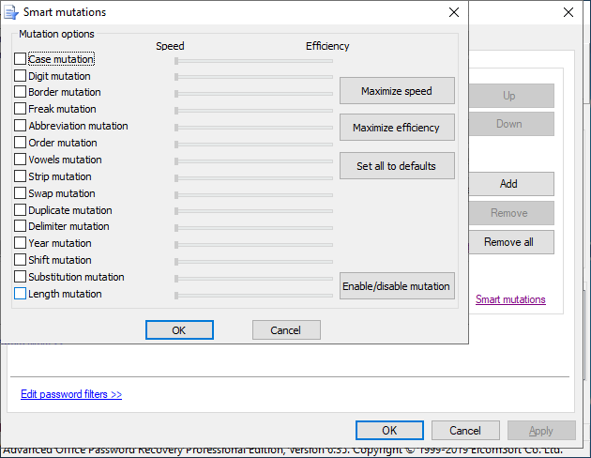Open the Edit password filters link
Image resolution: width=591 pixels, height=458 pixels.
pos(71,394)
